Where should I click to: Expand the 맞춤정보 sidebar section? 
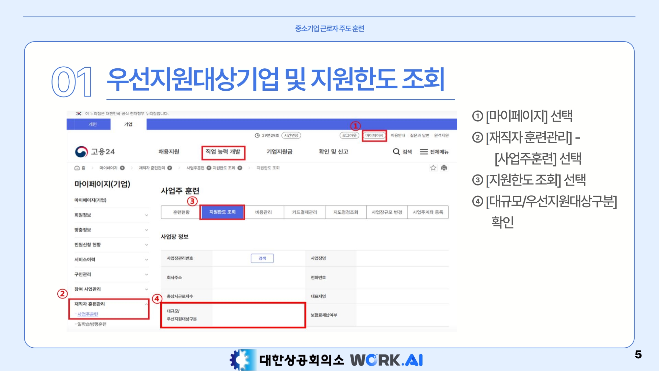pyautogui.click(x=147, y=230)
